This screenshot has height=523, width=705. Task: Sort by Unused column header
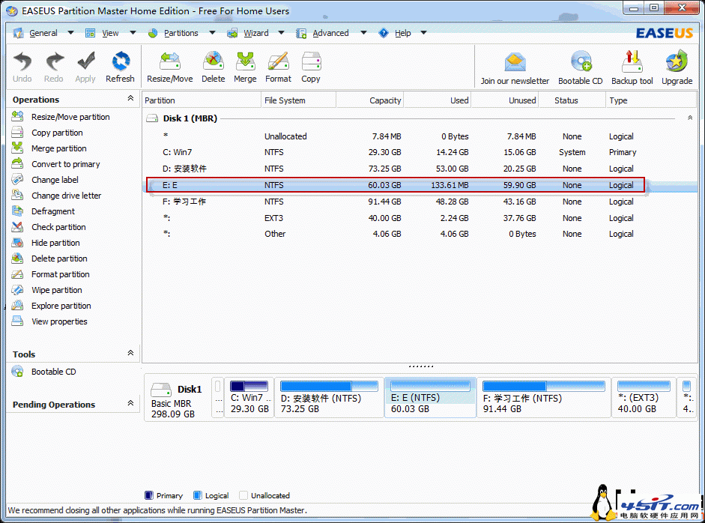click(x=504, y=100)
